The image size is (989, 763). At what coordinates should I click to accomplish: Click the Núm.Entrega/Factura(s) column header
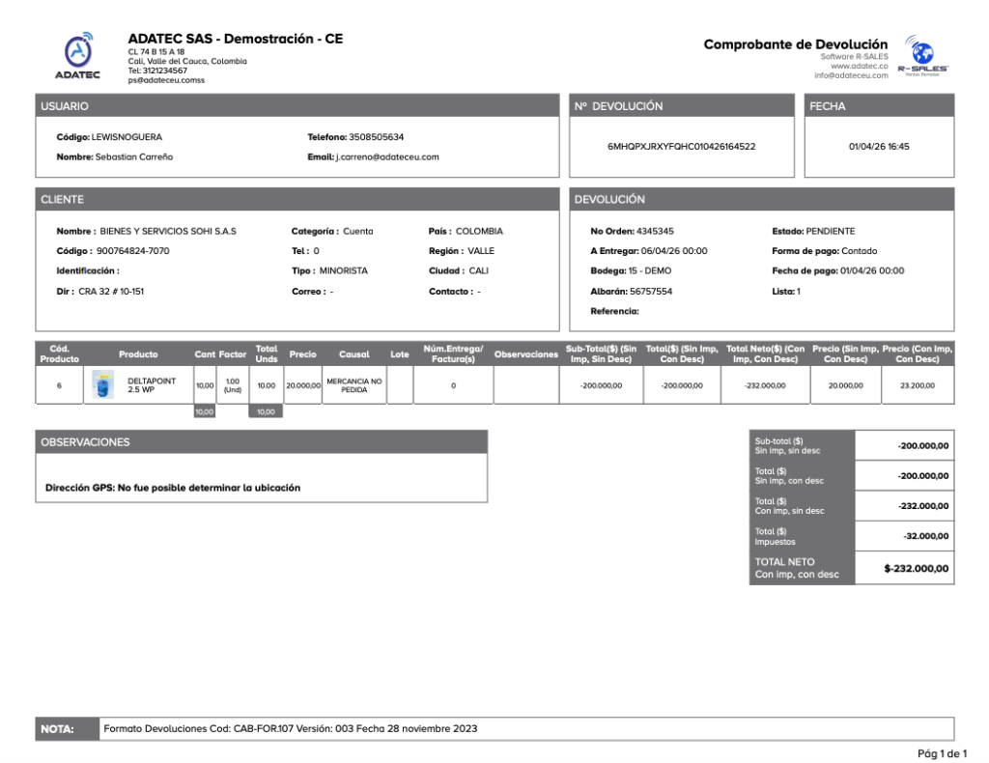pyautogui.click(x=453, y=353)
